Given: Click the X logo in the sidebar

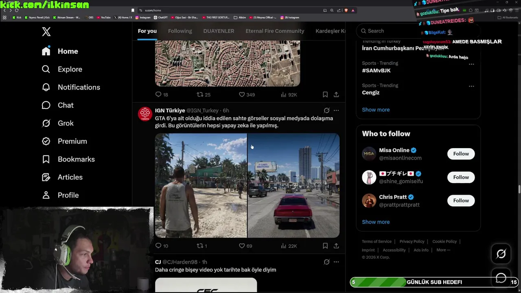Looking at the screenshot, I should [46, 31].
